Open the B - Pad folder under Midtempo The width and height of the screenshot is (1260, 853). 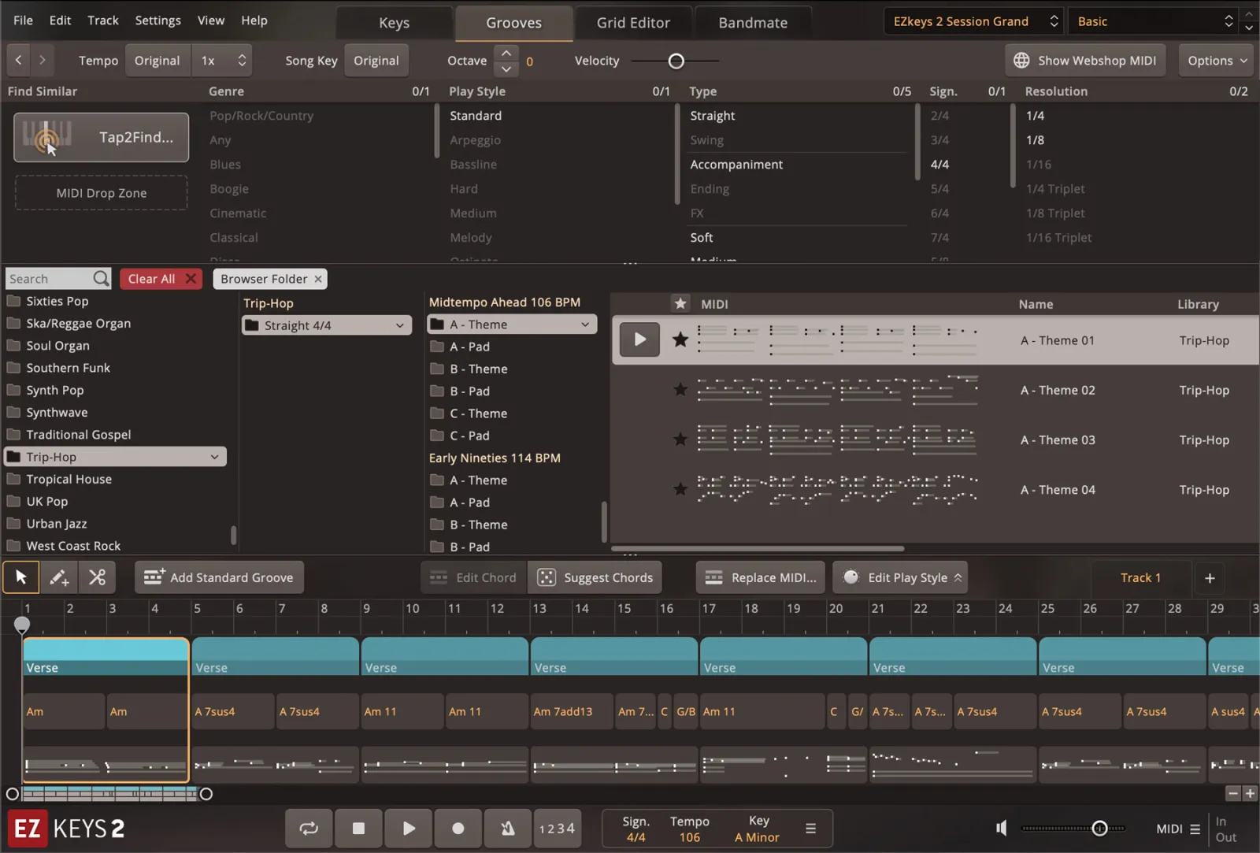click(x=469, y=391)
